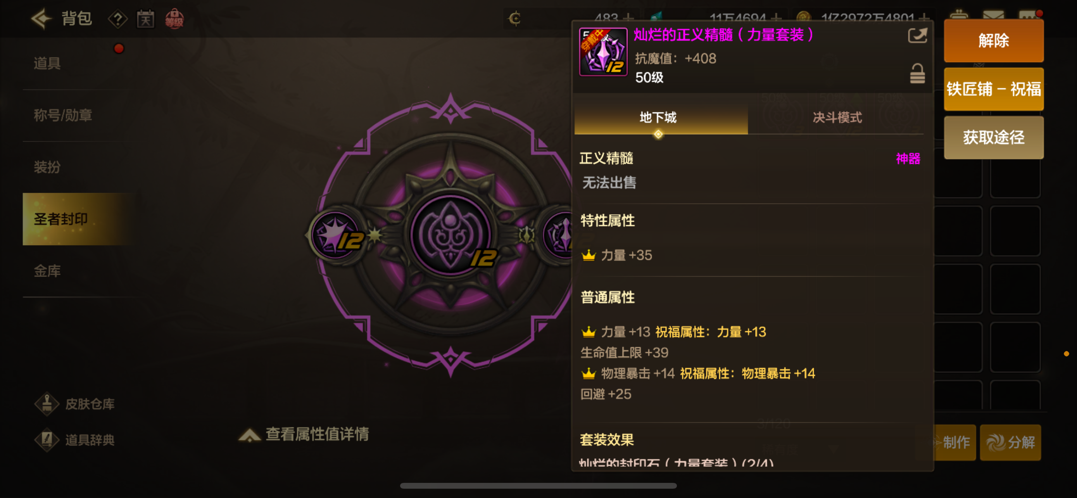The height and width of the screenshot is (498, 1077).
Task: Open 皮肤仓库 skin warehouse
Action: (x=74, y=403)
